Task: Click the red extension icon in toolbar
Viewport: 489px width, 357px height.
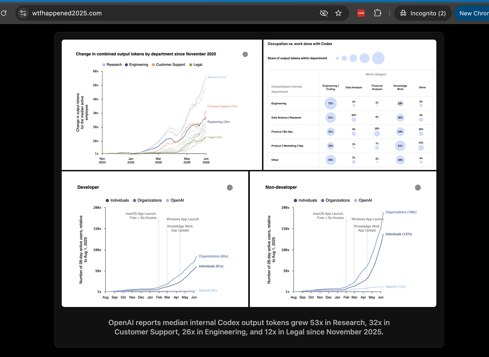Action: (361, 13)
